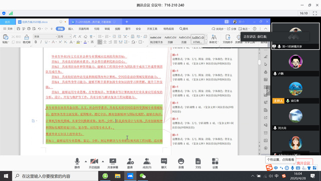Click the leave meeting button

coord(304,163)
